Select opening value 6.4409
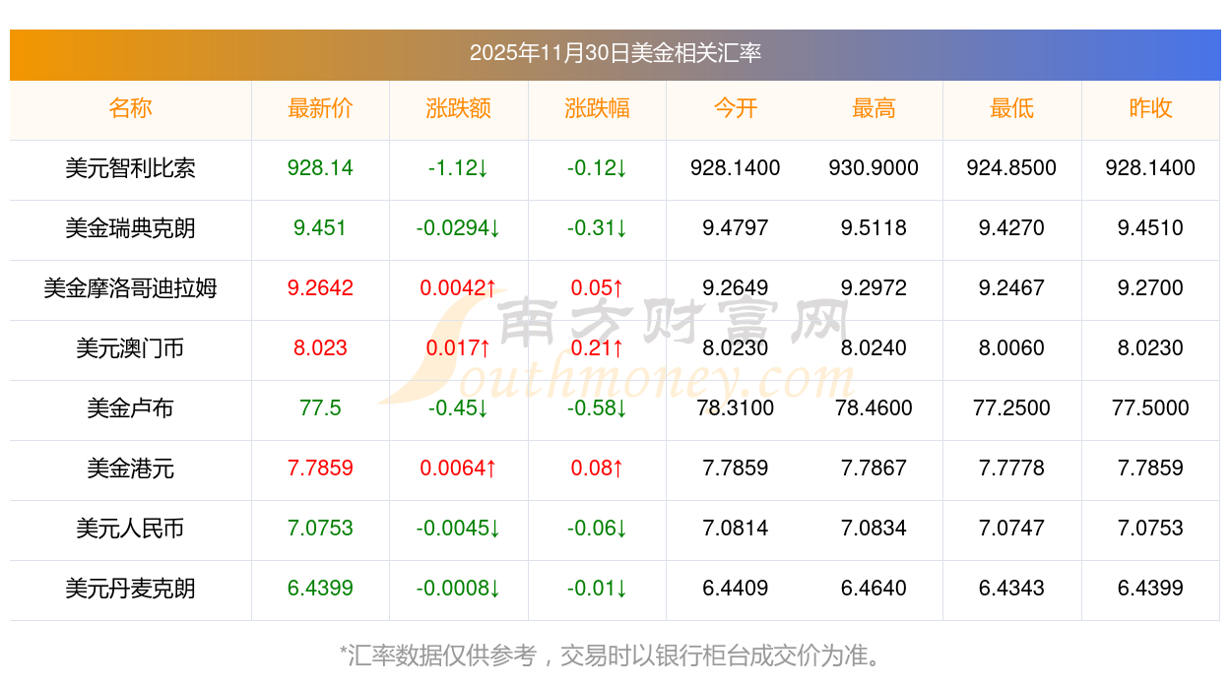This screenshot has width=1231, height=686. coord(736,589)
